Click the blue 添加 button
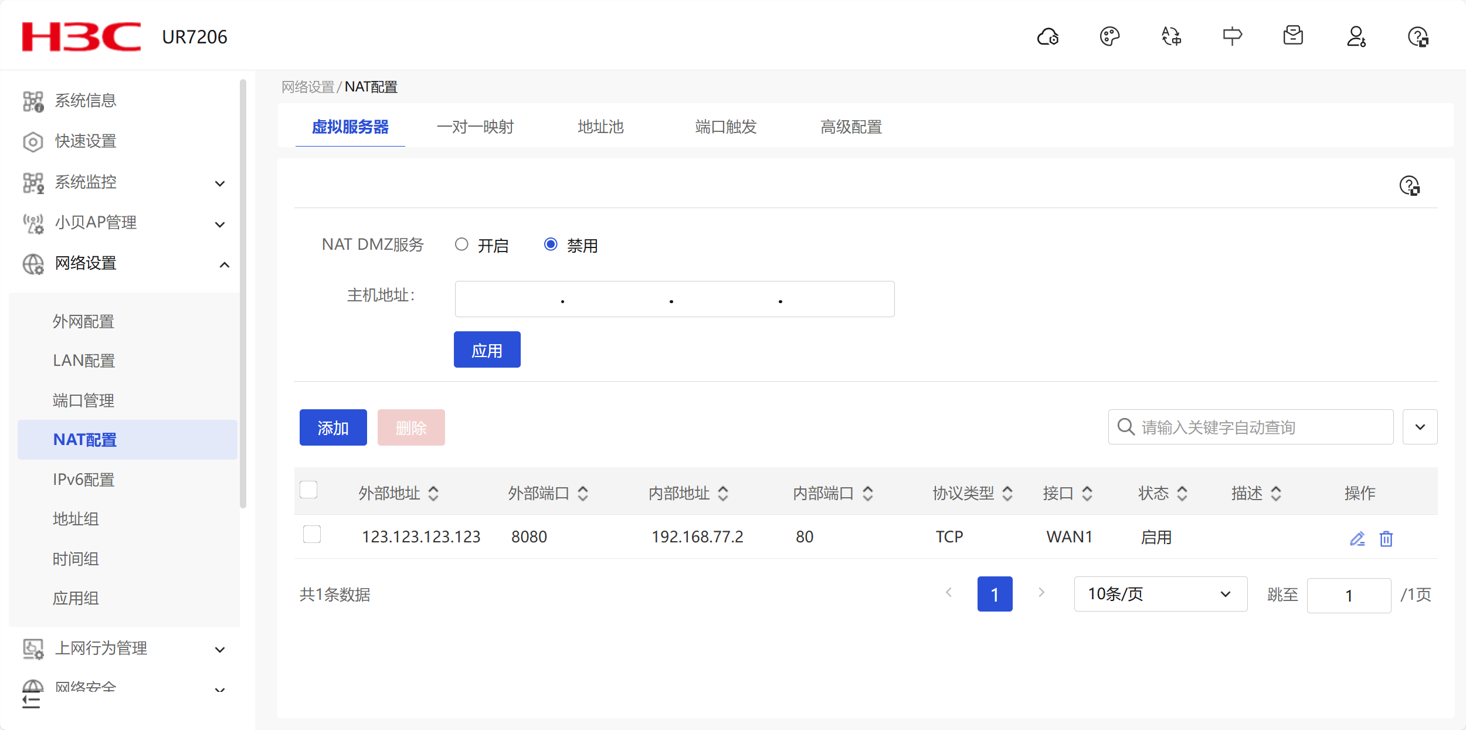 pos(333,427)
